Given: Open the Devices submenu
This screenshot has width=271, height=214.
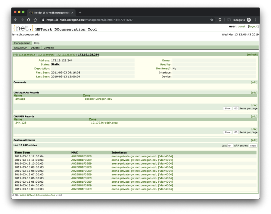Looking at the screenshot, I should pos(35,48).
